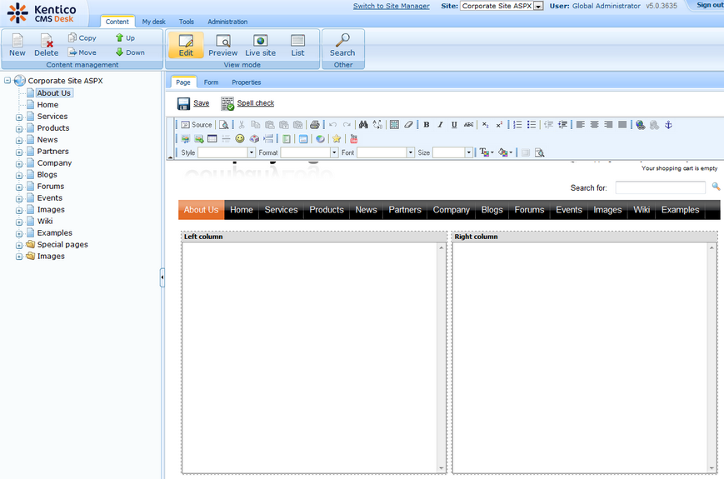Switch view mode to Live site

click(x=260, y=45)
